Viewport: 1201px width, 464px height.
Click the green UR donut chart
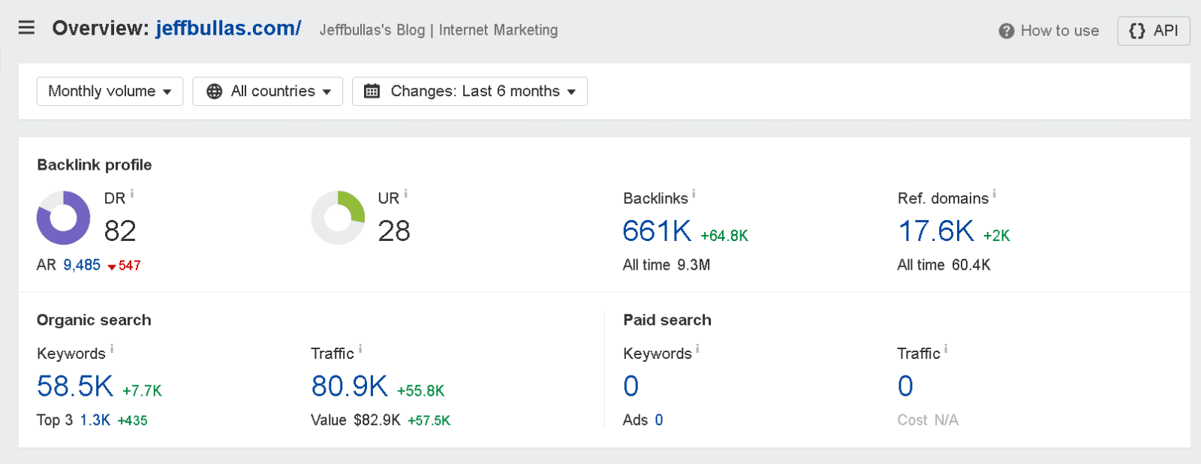tap(338, 218)
